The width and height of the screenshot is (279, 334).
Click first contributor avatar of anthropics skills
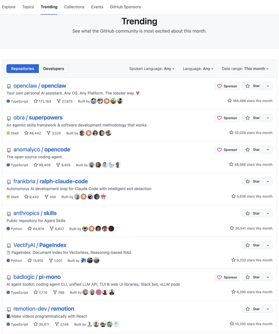(x=85, y=229)
